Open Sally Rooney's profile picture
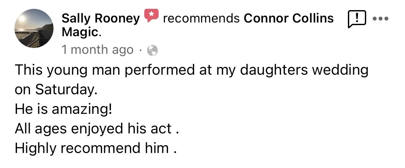 pyautogui.click(x=34, y=28)
